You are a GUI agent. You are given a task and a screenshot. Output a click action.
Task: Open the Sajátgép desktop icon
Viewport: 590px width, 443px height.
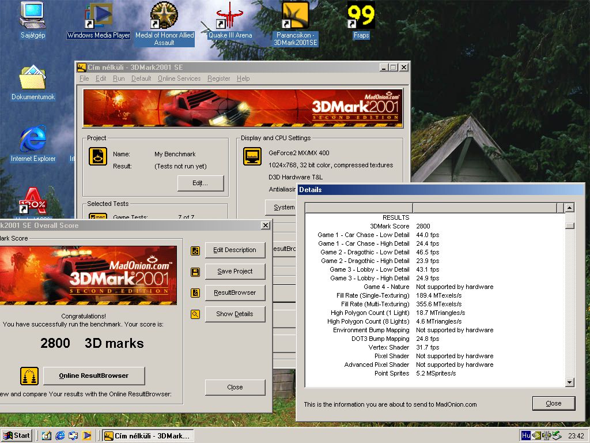[33, 21]
